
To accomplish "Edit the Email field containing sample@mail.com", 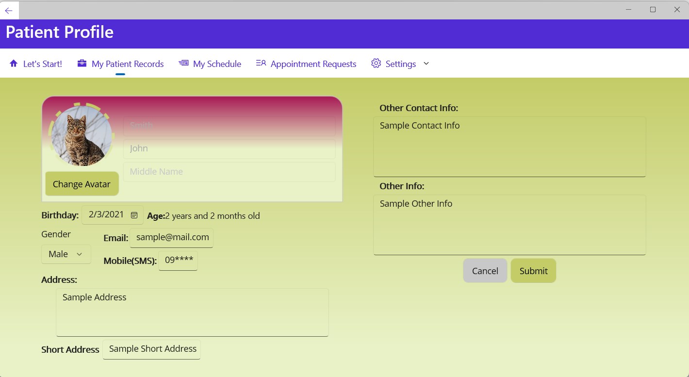I will click(171, 237).
